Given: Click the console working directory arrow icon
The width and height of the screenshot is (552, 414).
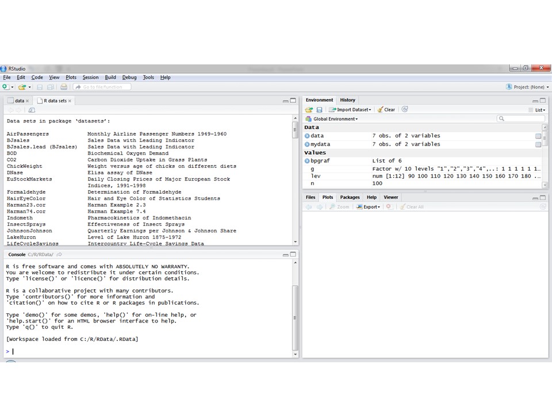Looking at the screenshot, I should (59, 254).
